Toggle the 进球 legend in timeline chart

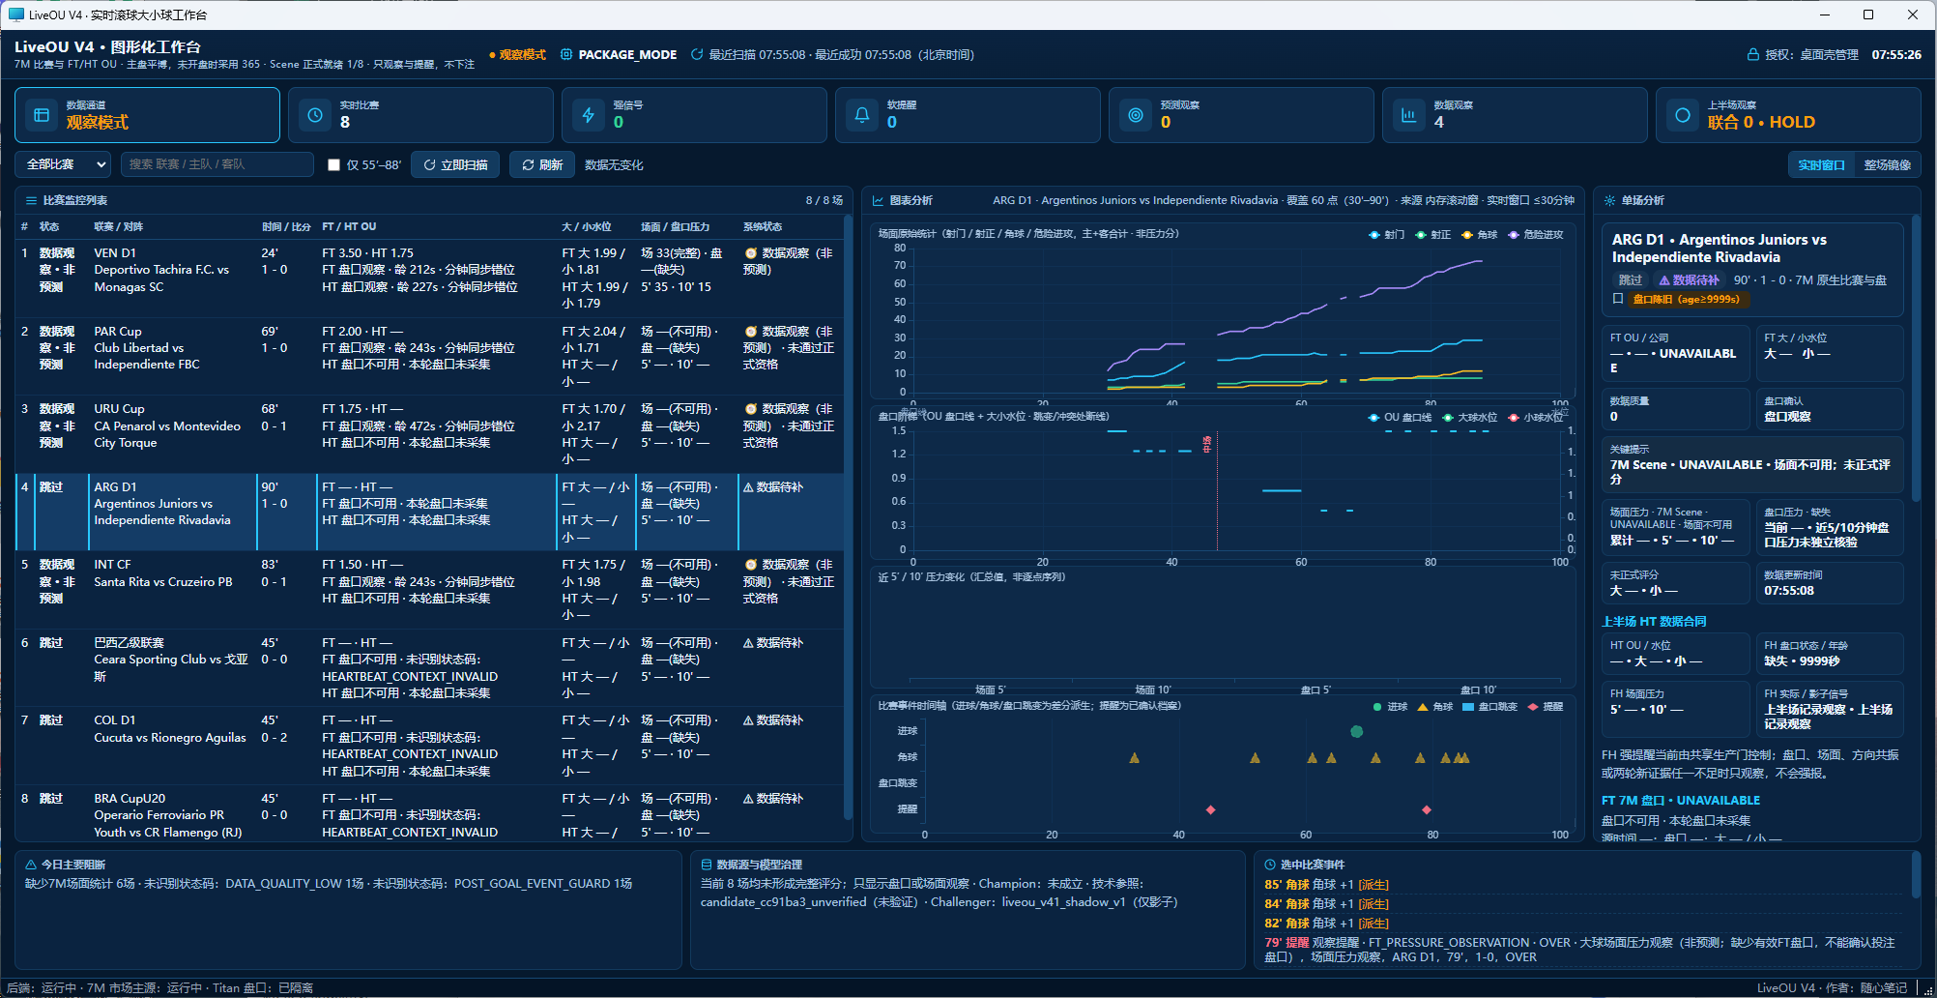pos(1390,707)
